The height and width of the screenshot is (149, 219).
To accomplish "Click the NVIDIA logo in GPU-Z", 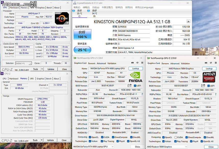I will tap(135, 77).
